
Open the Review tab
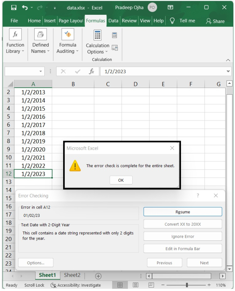(129, 20)
